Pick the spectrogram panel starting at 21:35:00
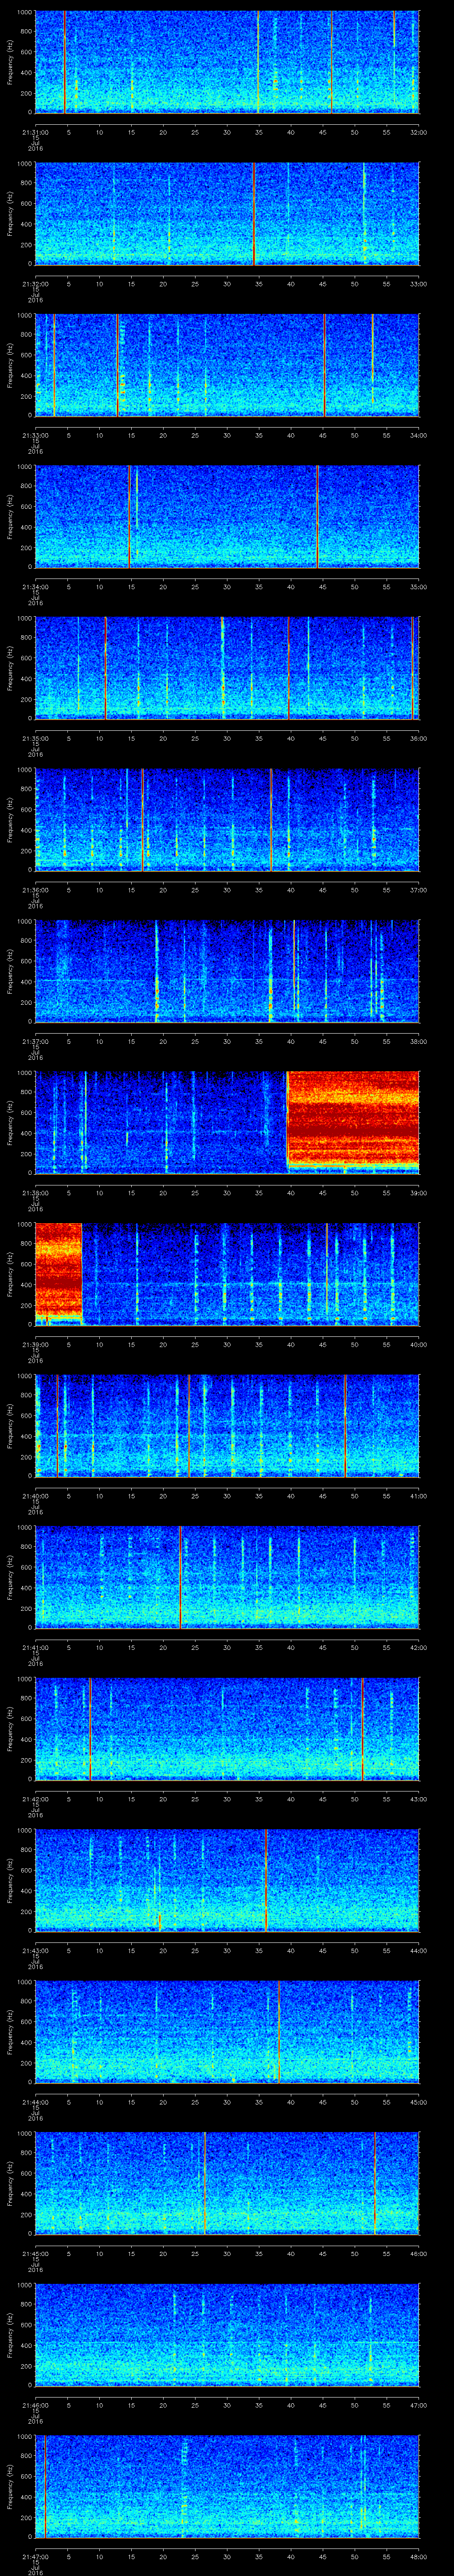Viewport: 454px width, 2576px height. (227, 668)
